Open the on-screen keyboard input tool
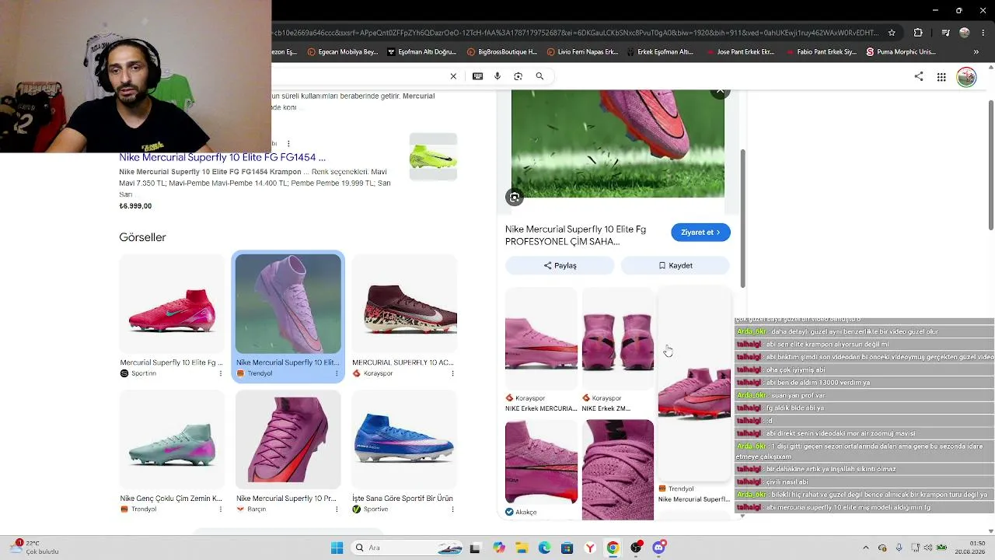Viewport: 995px width, 560px height. pyautogui.click(x=477, y=76)
